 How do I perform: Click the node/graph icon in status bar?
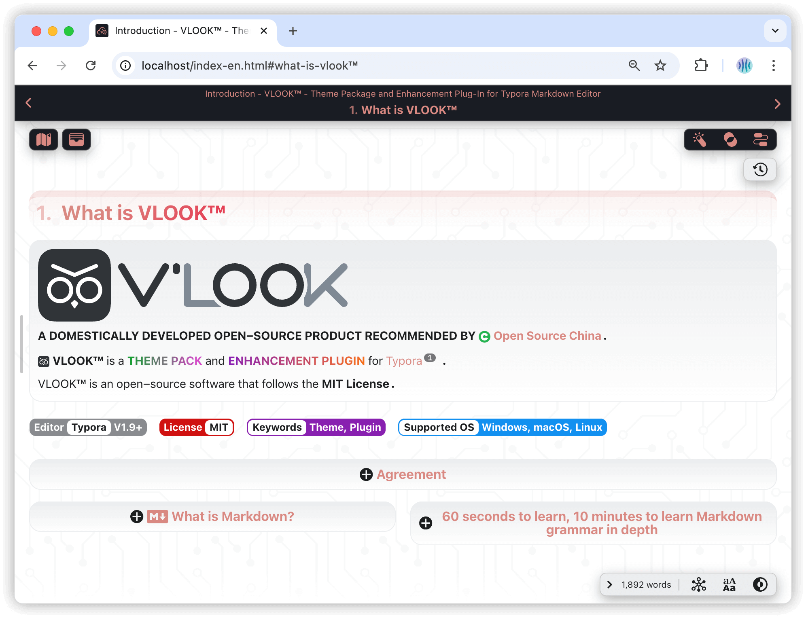(700, 584)
